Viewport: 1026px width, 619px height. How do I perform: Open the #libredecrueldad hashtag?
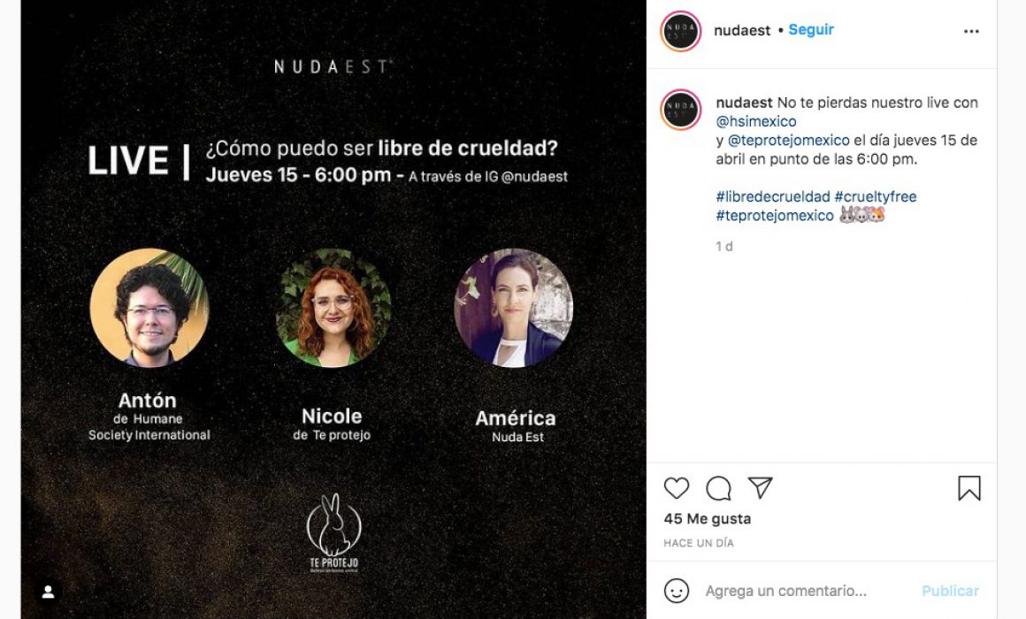(773, 196)
